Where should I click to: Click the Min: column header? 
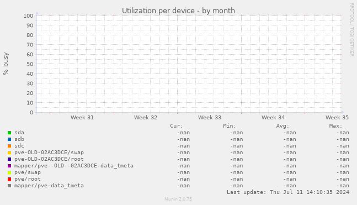click(x=230, y=126)
